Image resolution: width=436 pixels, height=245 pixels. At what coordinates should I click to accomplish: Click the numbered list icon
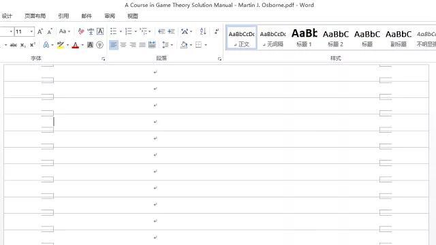tap(129, 31)
